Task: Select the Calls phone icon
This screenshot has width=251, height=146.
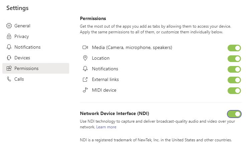Action: tap(9, 79)
